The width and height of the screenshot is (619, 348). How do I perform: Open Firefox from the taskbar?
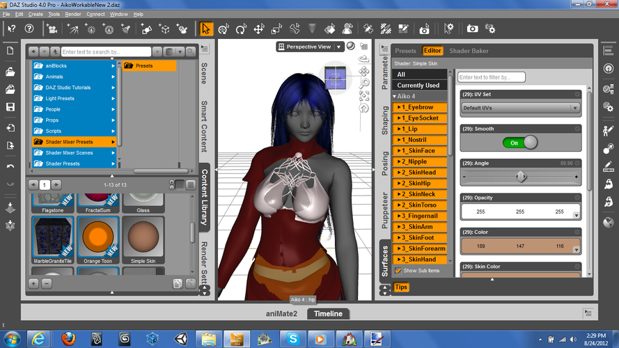(x=68, y=339)
